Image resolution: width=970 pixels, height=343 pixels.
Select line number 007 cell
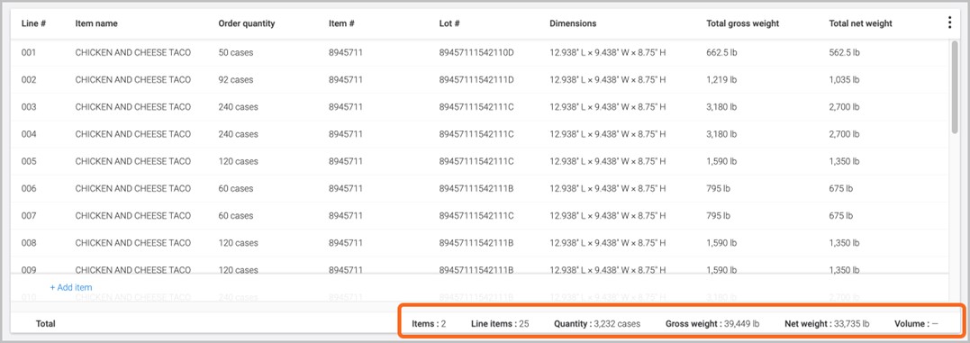pos(29,216)
